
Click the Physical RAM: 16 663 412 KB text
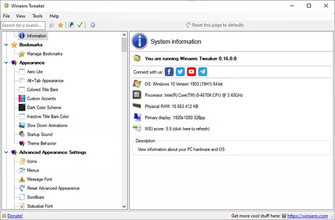(x=171, y=106)
